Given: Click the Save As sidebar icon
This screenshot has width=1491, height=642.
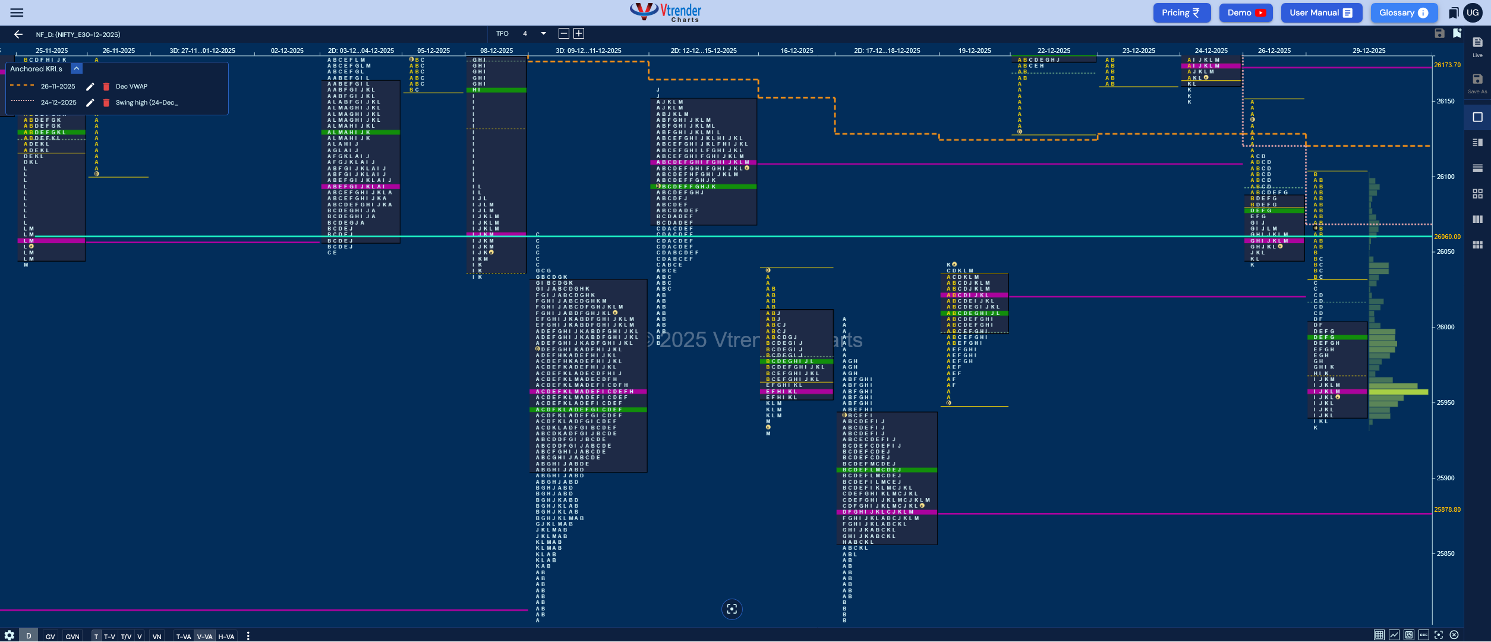Looking at the screenshot, I should pyautogui.click(x=1477, y=83).
